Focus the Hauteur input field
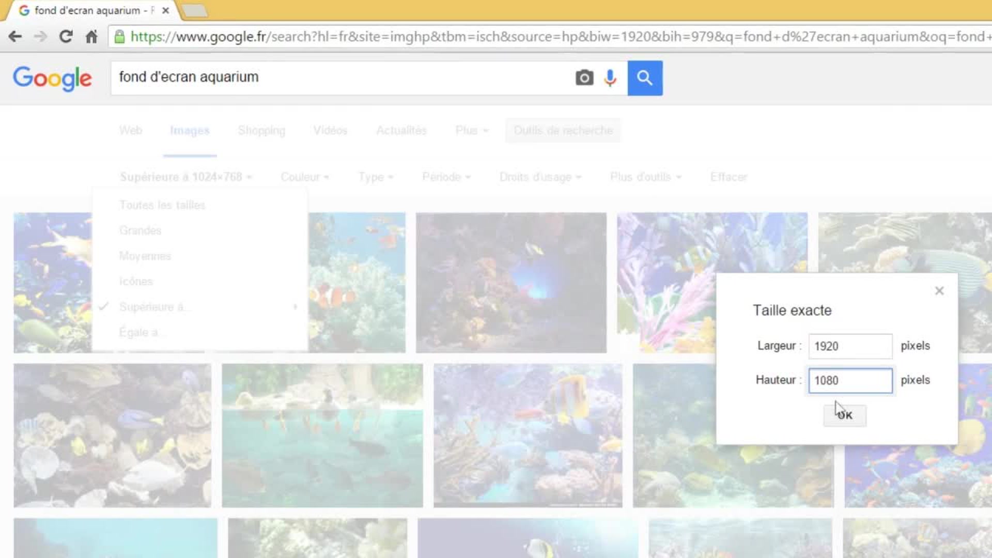 click(x=850, y=380)
